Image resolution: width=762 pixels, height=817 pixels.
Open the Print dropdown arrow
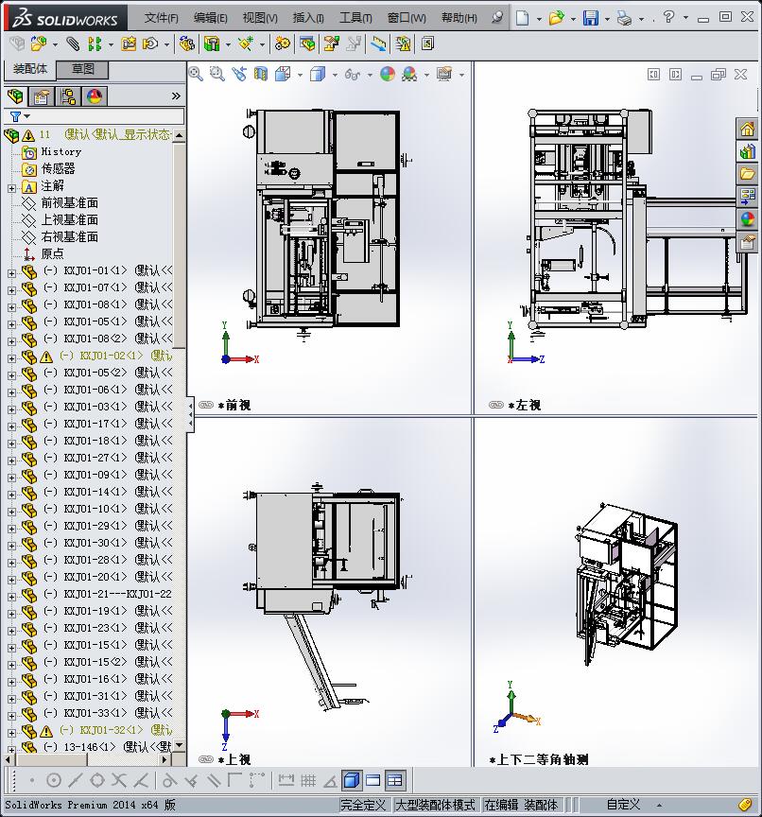point(641,19)
